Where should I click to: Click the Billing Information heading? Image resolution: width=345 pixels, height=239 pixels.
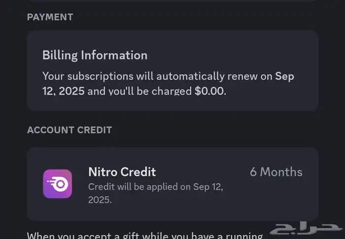pyautogui.click(x=95, y=55)
